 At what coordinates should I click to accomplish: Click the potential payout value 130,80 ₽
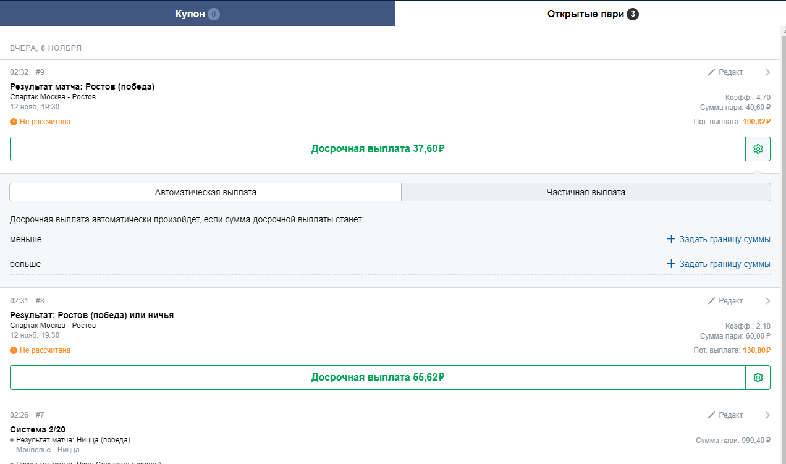[x=756, y=350]
